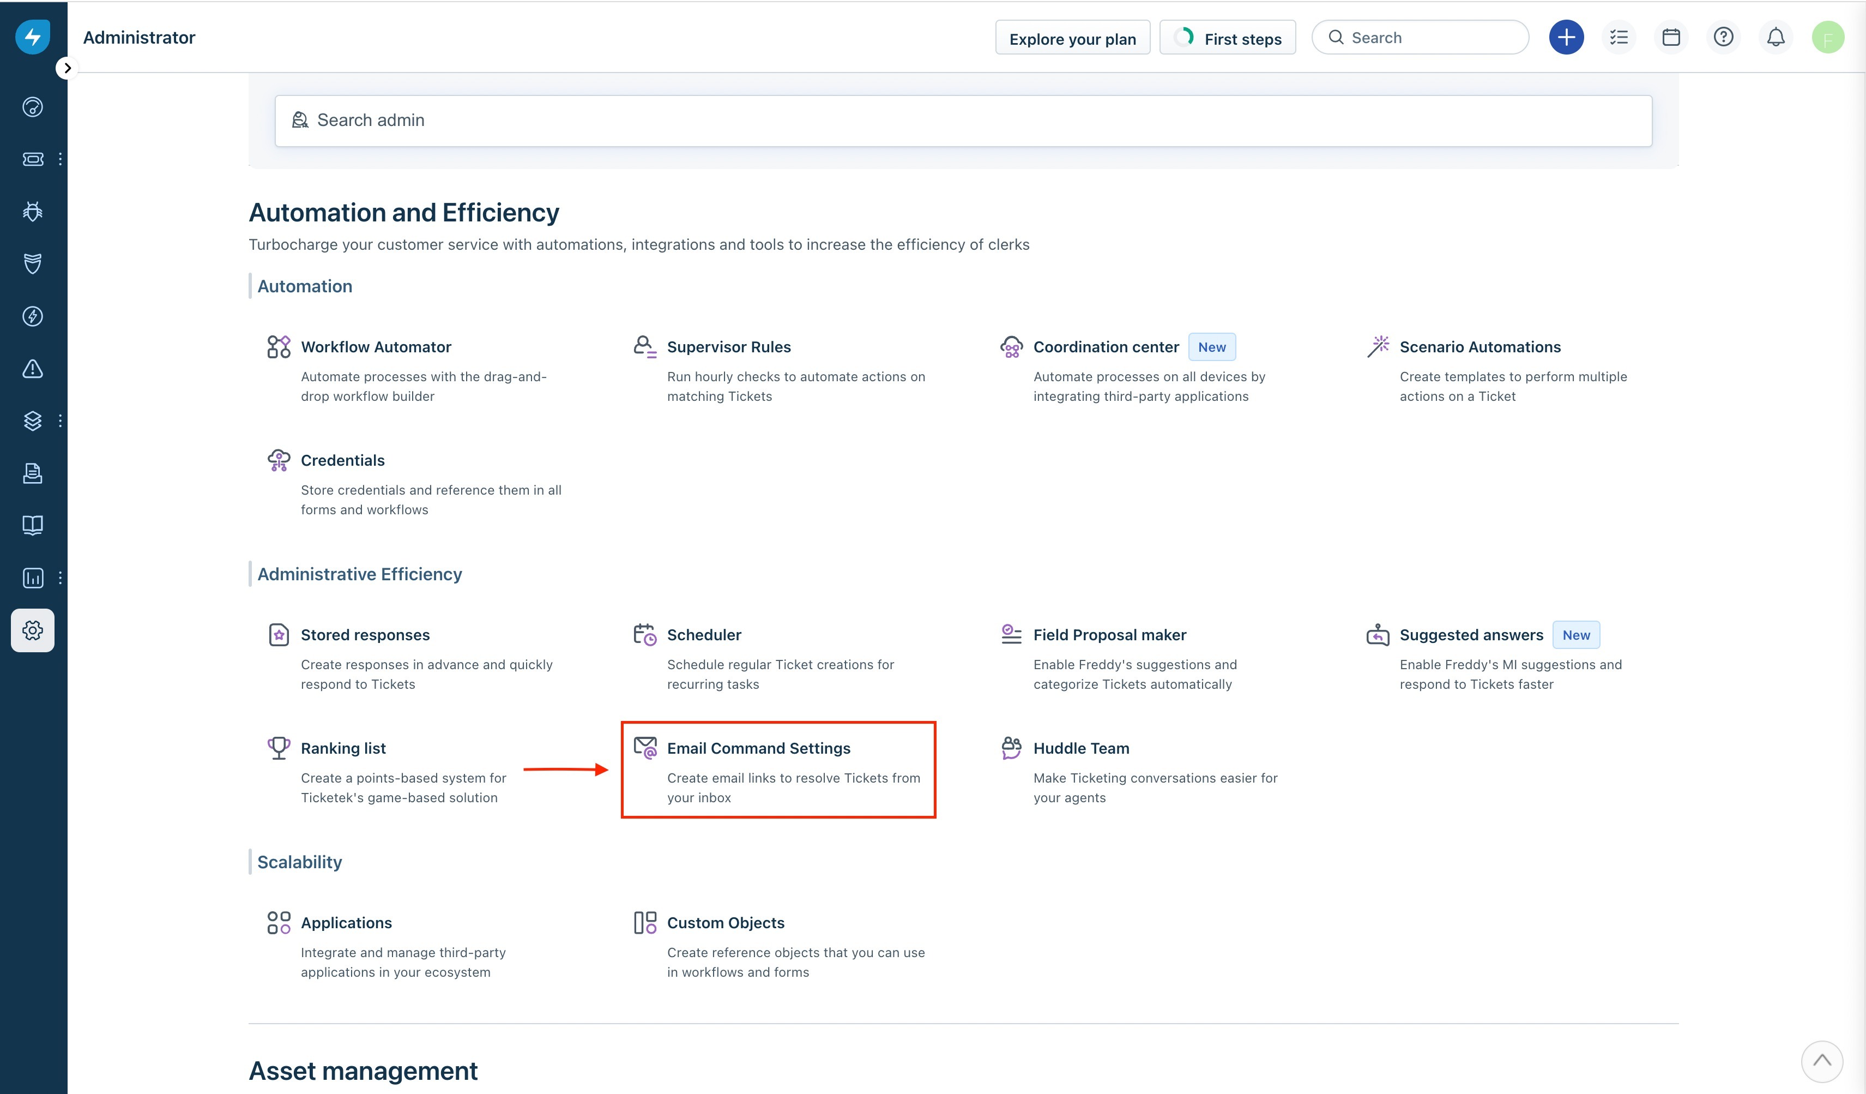Open the notifications bell icon

[x=1776, y=37]
